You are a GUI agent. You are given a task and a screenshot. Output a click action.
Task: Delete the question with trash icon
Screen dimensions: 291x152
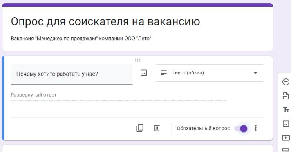pos(157,128)
